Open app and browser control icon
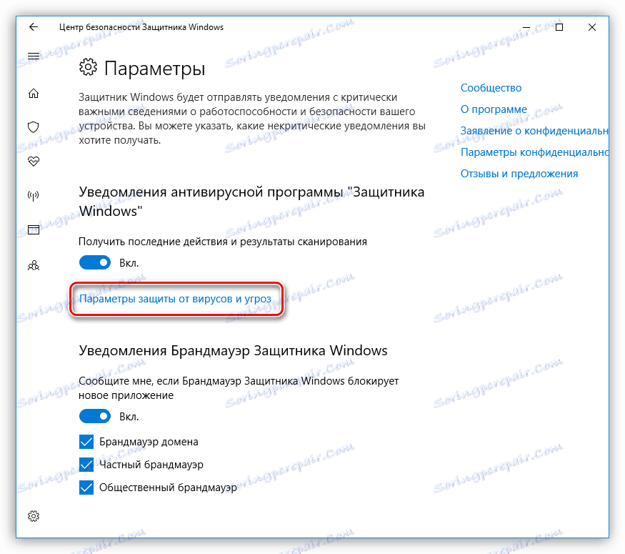This screenshot has height=554, width=625. pos(33,230)
